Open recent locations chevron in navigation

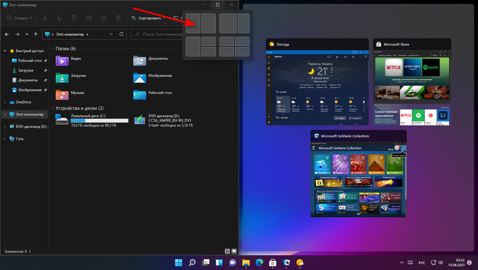27,35
